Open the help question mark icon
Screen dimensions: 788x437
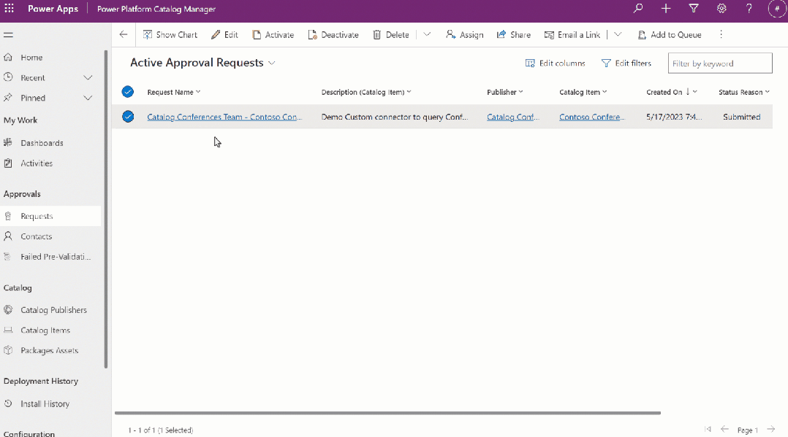pyautogui.click(x=749, y=9)
